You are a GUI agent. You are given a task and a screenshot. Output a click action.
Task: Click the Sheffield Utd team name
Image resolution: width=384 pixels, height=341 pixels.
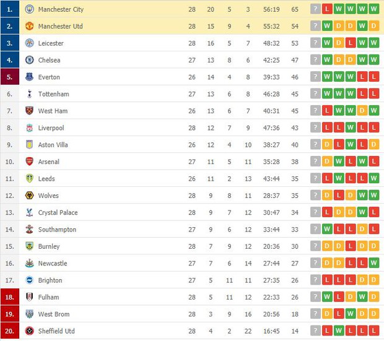pyautogui.click(x=56, y=331)
